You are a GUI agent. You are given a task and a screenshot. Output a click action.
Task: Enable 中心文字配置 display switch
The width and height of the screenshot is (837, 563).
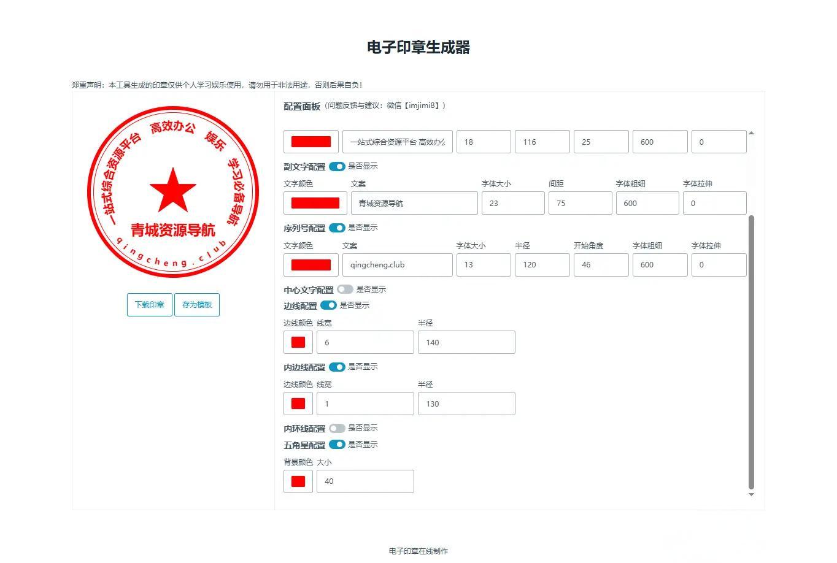345,289
